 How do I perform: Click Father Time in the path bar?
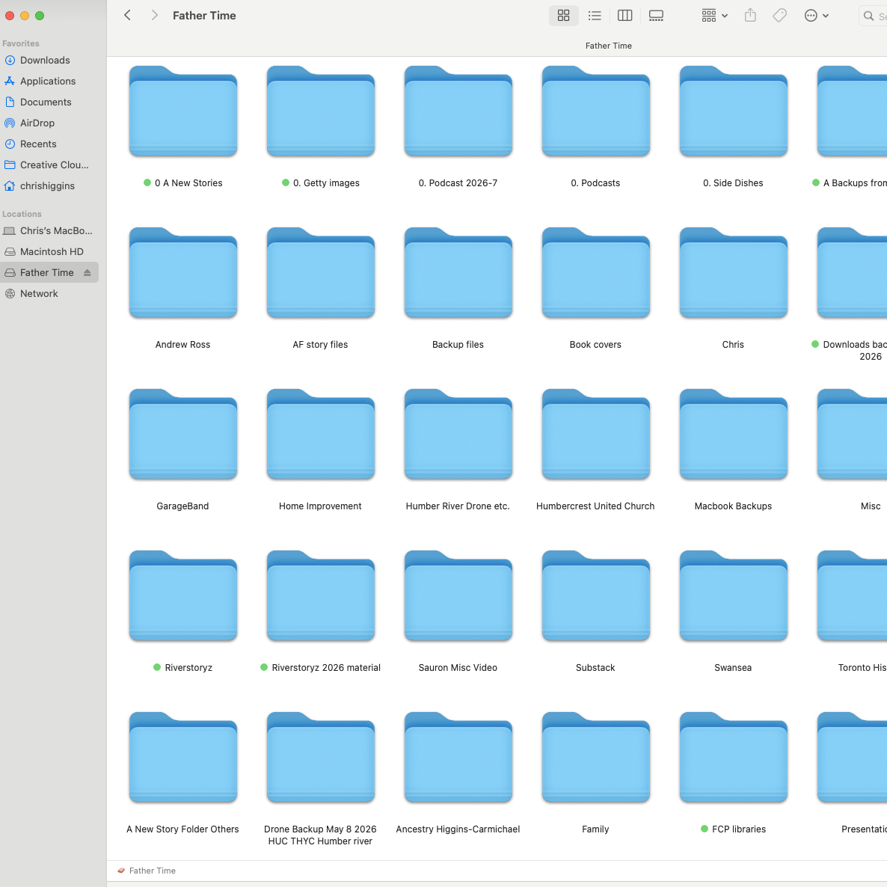click(147, 871)
